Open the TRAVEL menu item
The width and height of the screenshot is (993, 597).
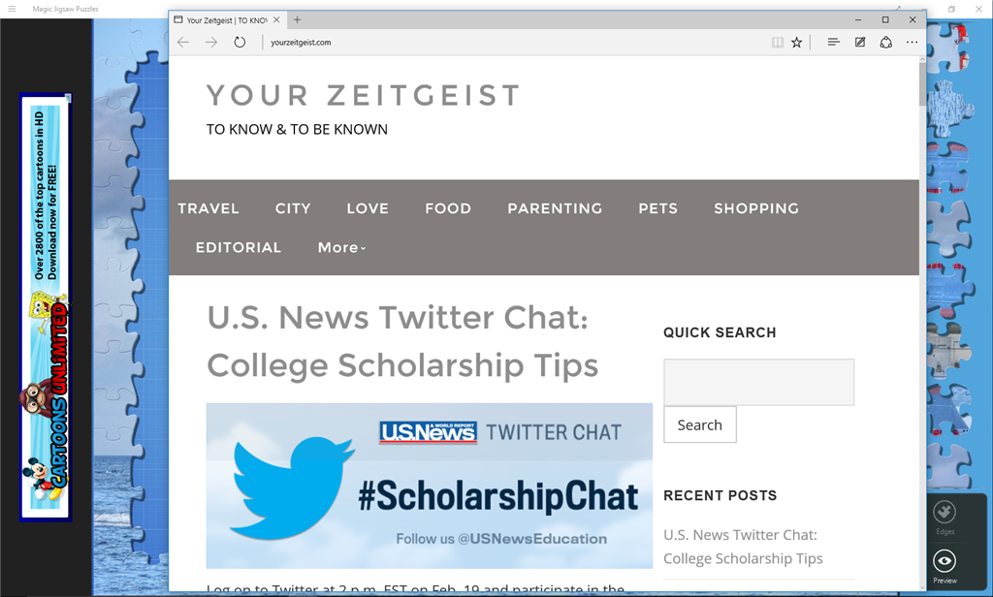pyautogui.click(x=208, y=208)
